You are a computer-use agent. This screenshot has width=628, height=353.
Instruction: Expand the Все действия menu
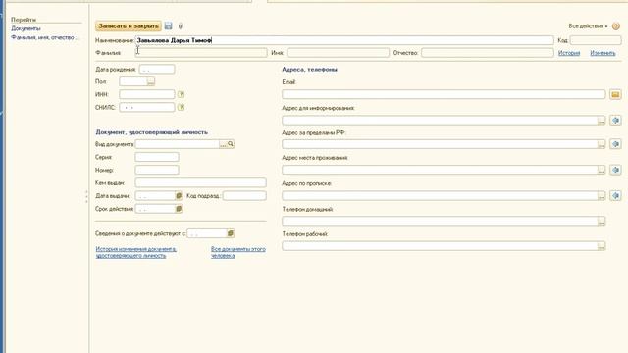click(x=588, y=26)
